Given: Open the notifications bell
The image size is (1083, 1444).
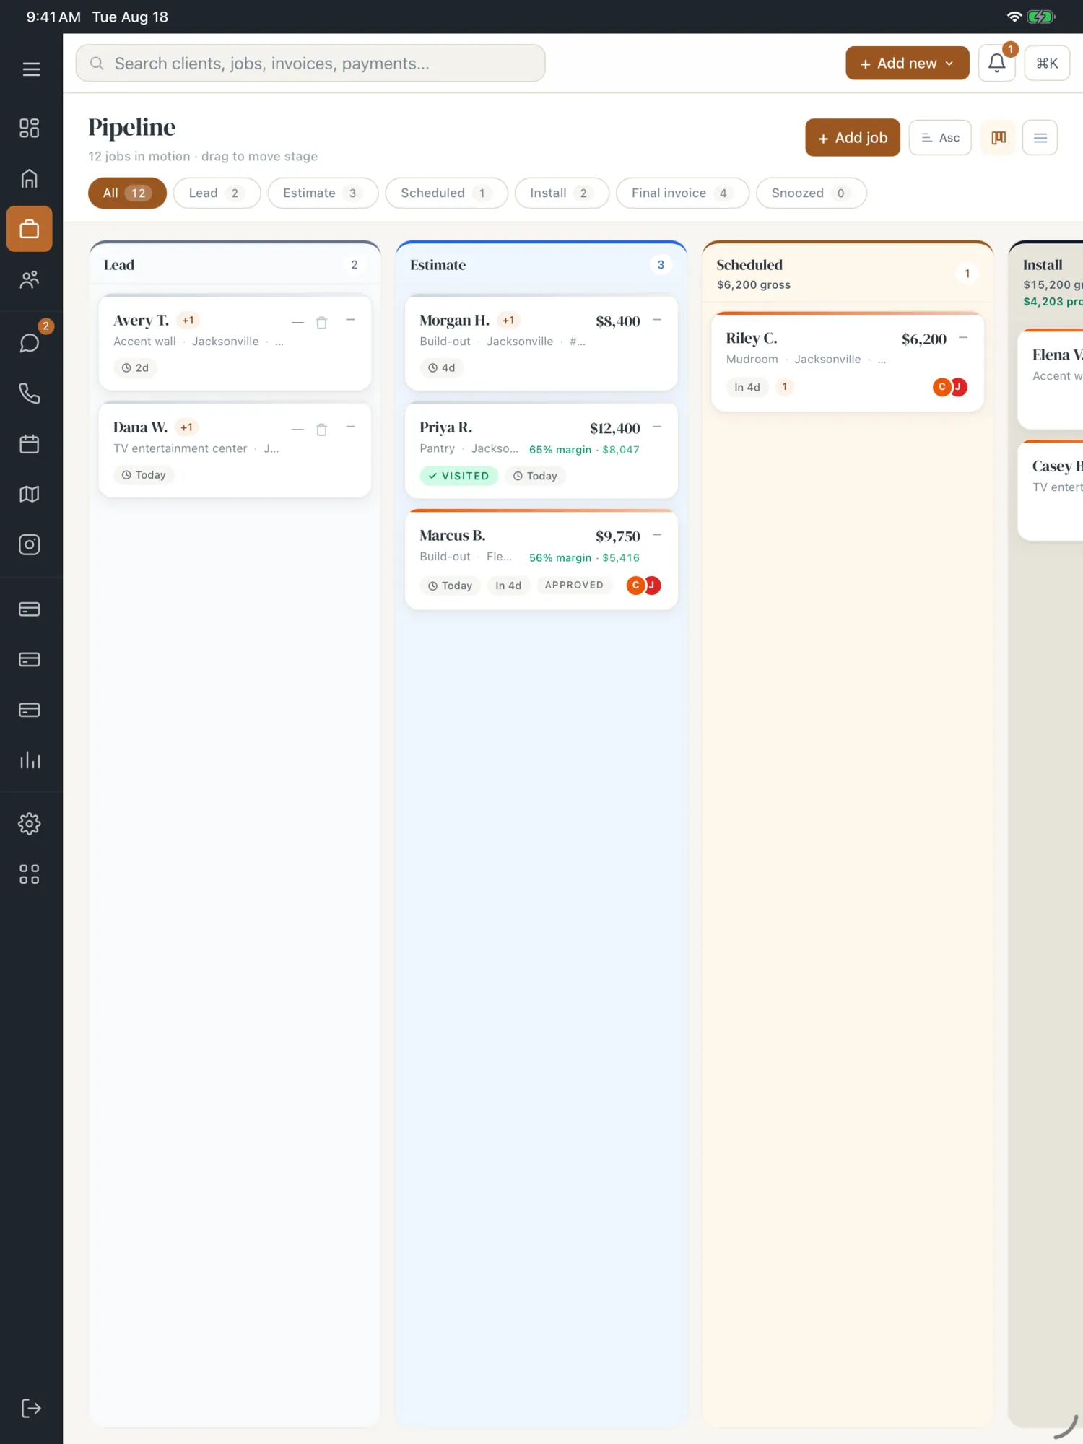Looking at the screenshot, I should [x=997, y=63].
